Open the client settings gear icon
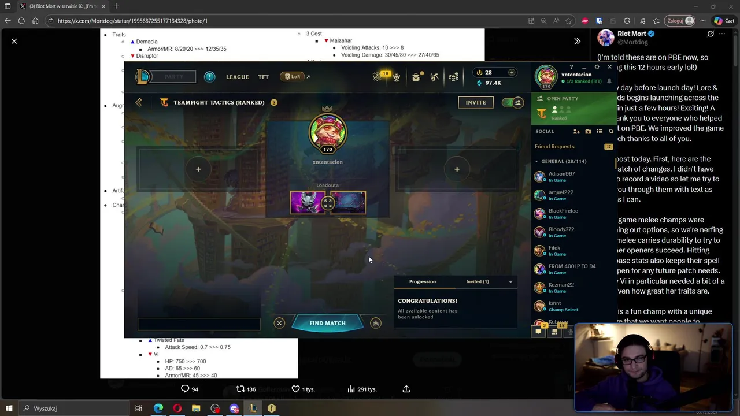Image resolution: width=740 pixels, height=416 pixels. pos(597,67)
